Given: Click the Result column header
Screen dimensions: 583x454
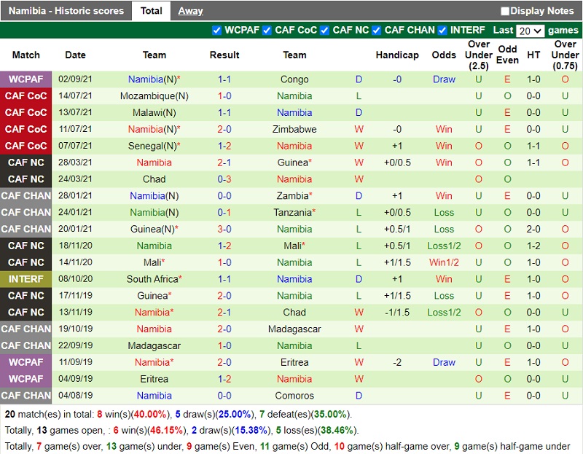Looking at the screenshot, I should point(224,55).
